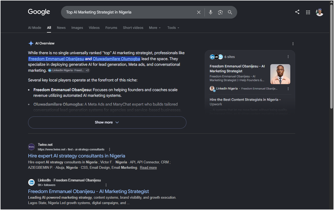Open LinkedIn result three-dot menu

coord(106,185)
